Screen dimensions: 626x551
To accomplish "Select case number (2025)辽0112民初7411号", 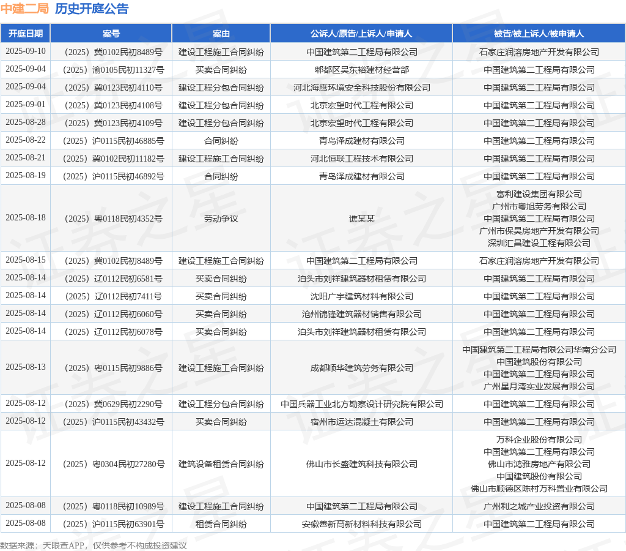I will (x=113, y=296).
